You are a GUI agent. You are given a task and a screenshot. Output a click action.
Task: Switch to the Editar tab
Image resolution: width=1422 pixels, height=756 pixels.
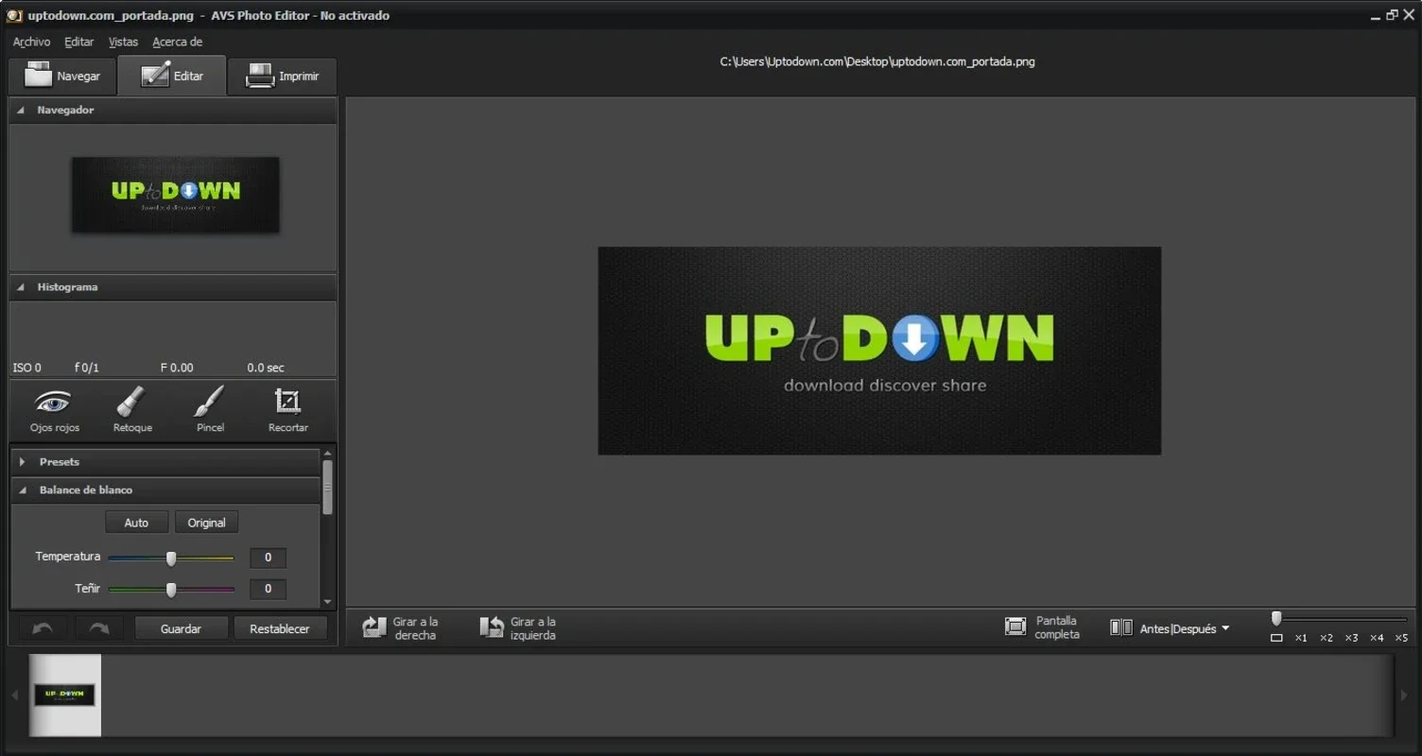[x=172, y=76]
